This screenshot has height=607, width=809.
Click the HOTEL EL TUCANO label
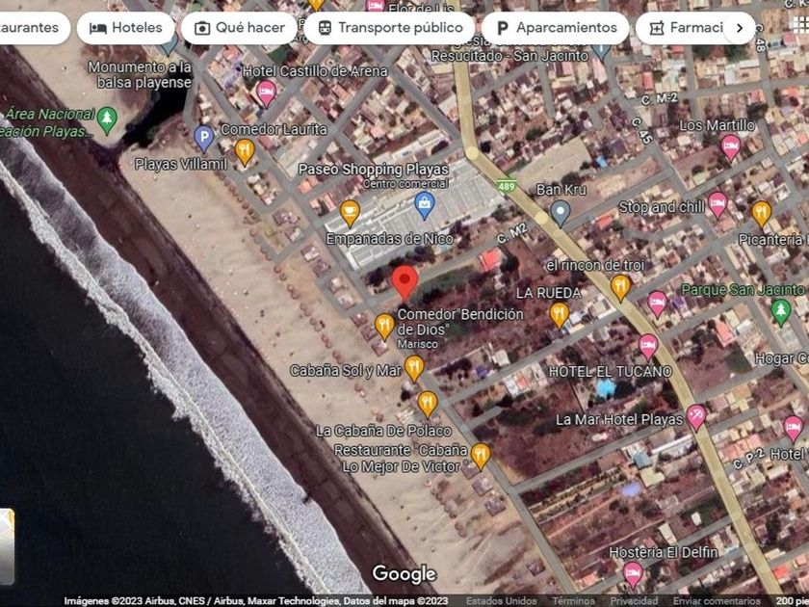point(611,372)
